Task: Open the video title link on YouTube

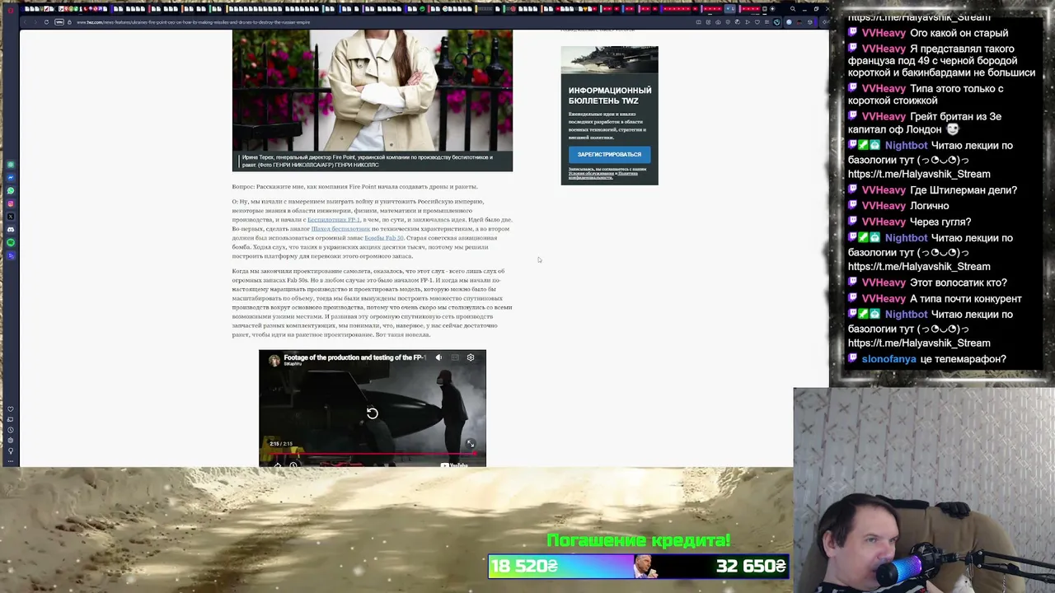Action: 354,357
